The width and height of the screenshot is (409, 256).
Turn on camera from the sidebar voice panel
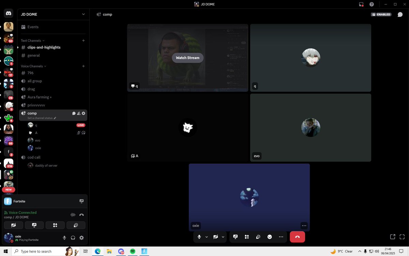click(x=14, y=225)
